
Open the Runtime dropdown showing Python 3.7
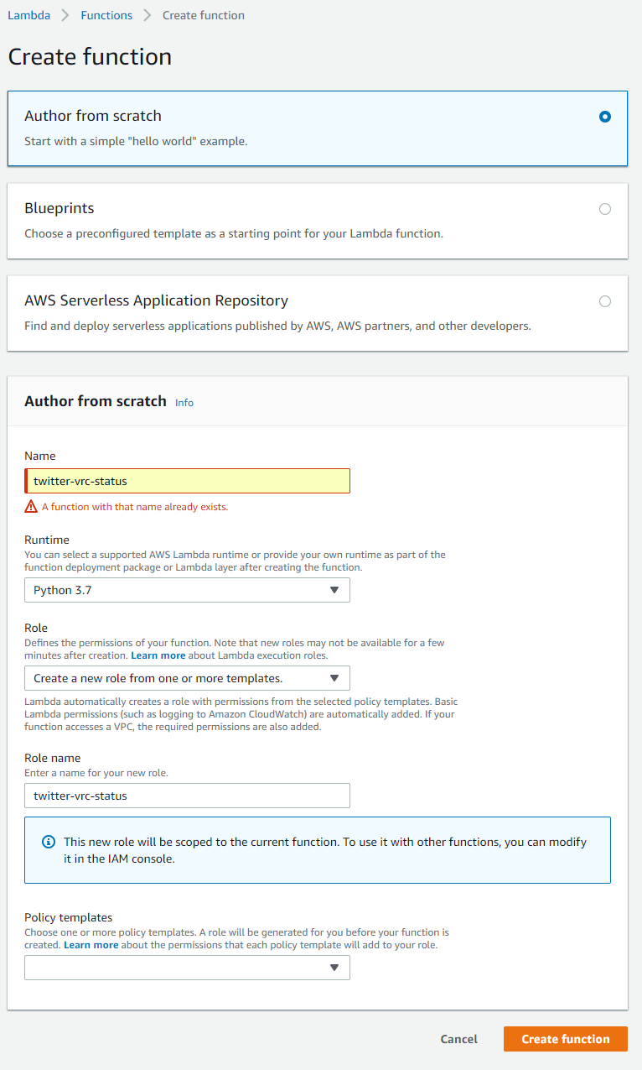(x=187, y=590)
